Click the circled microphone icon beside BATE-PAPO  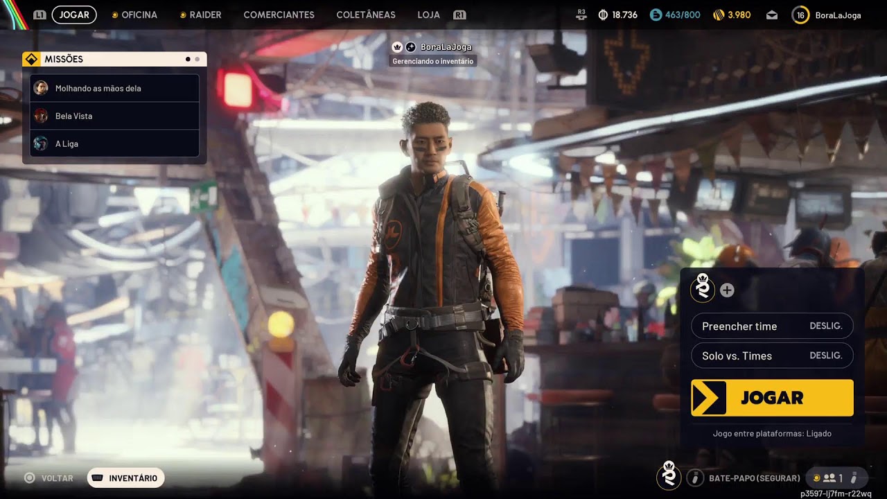click(695, 478)
